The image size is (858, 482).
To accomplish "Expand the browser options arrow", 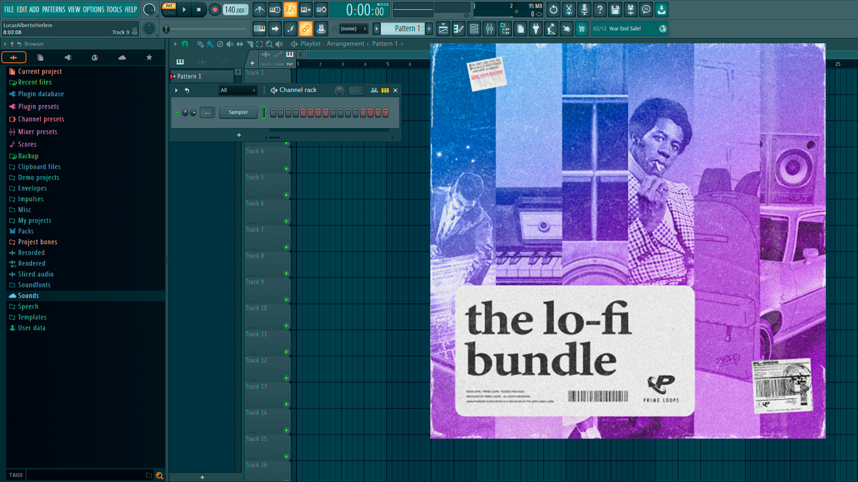I will coord(5,44).
